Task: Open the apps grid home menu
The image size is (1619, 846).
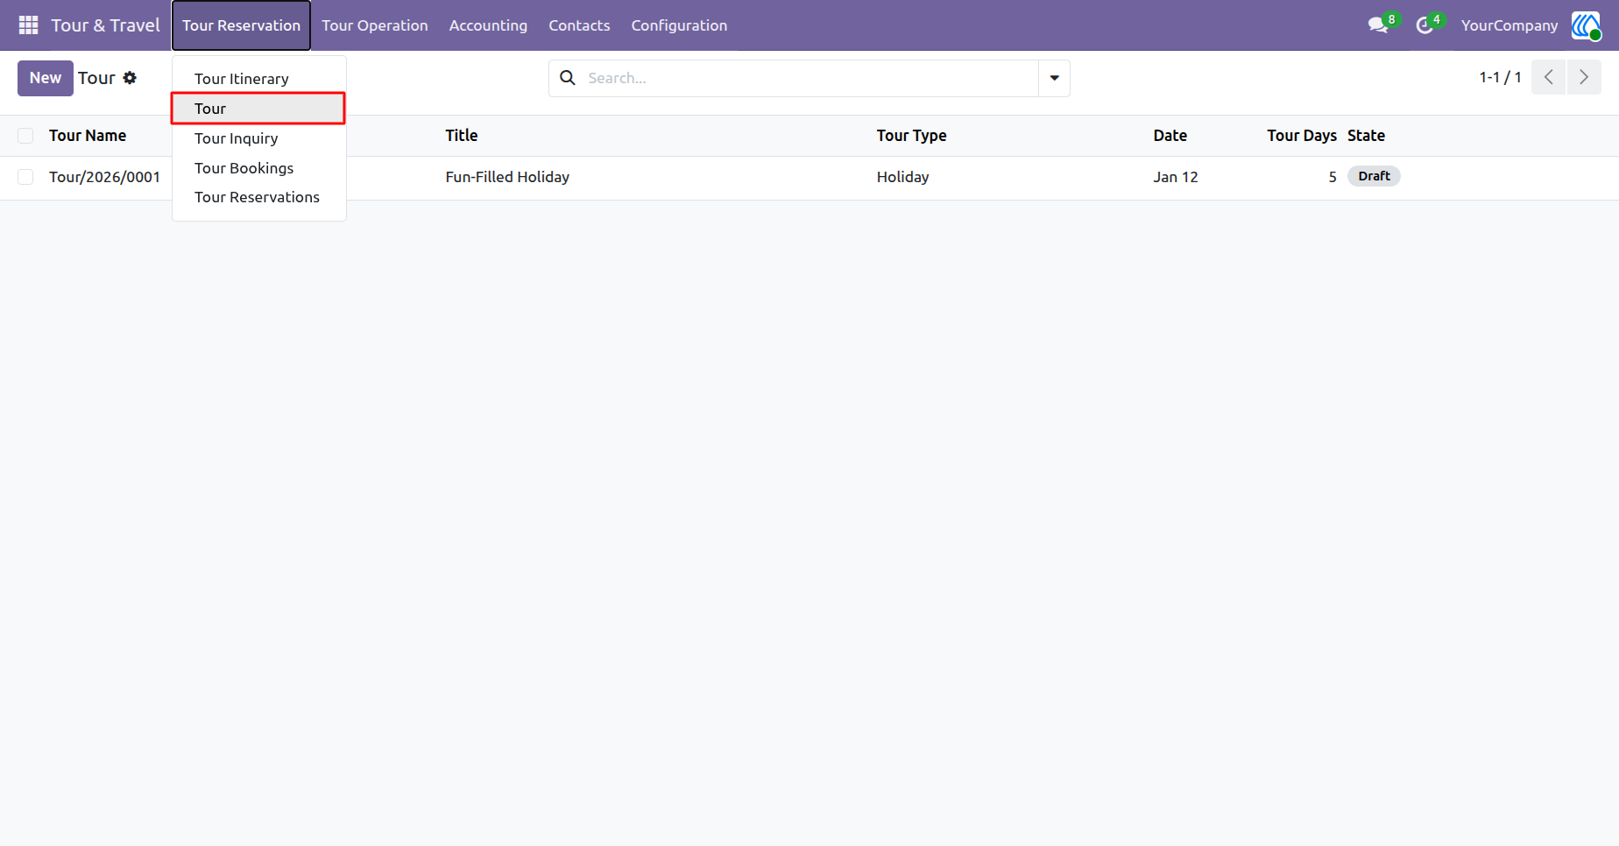Action: point(28,25)
